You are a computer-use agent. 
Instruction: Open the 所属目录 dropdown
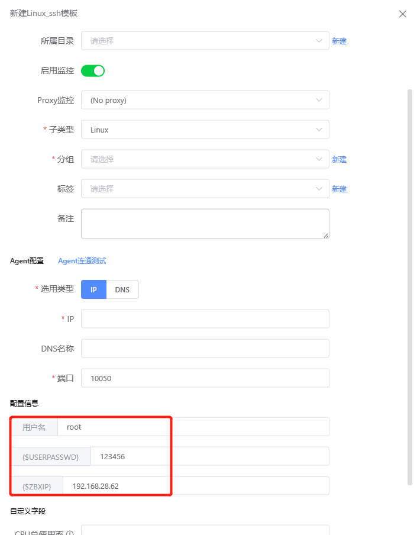point(205,41)
